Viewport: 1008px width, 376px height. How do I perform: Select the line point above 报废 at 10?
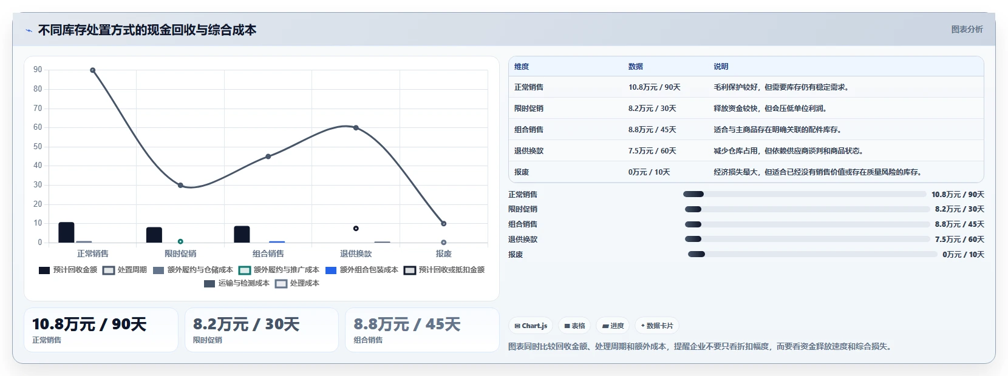(x=444, y=224)
